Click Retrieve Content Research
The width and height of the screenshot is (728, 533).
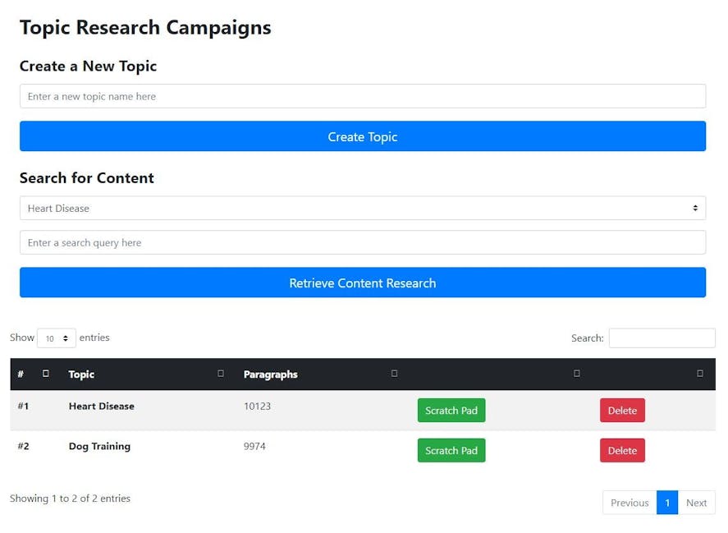[362, 283]
